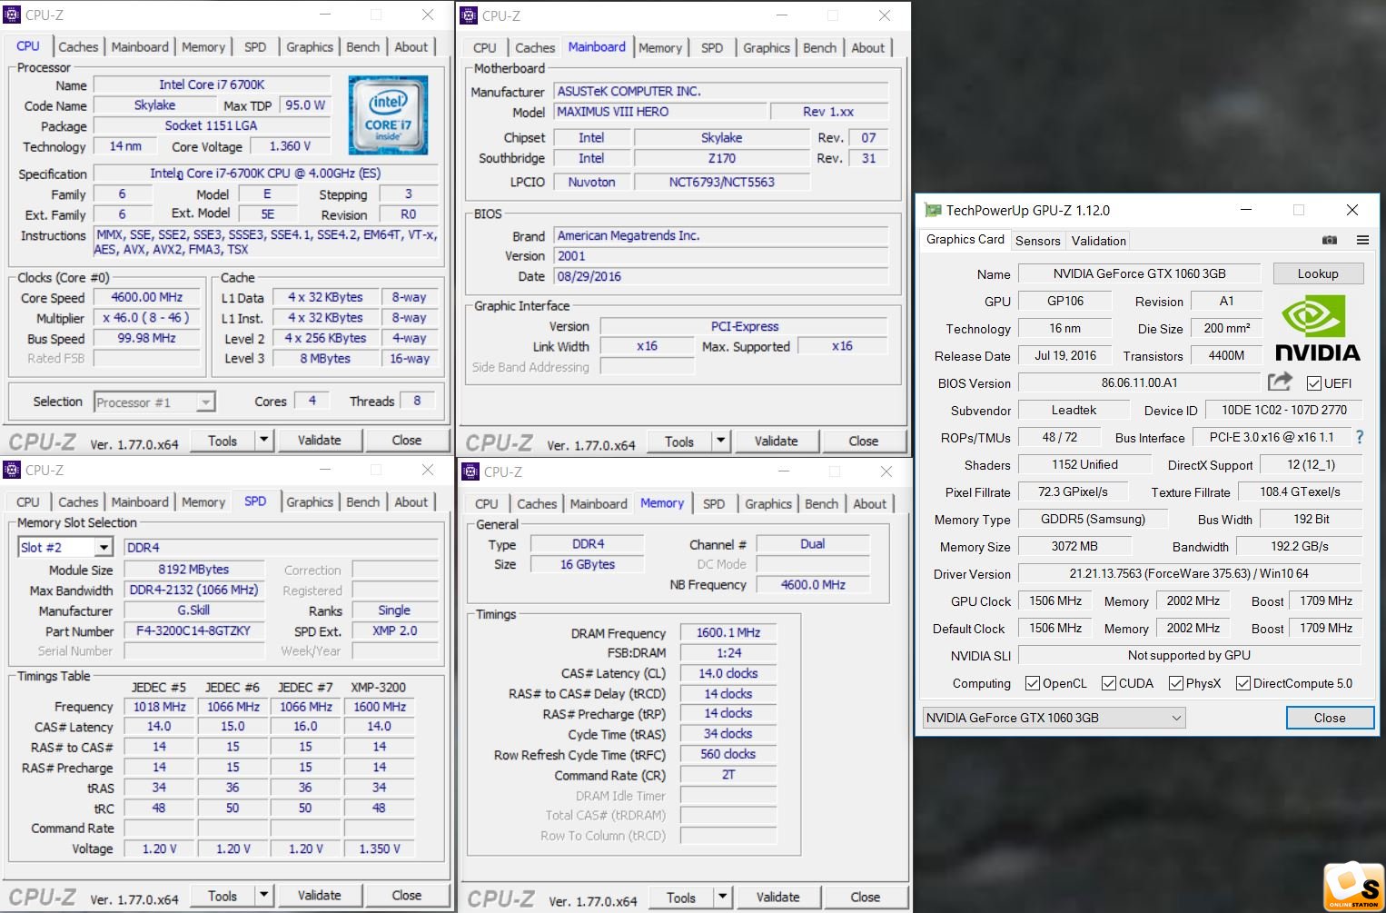
Task: Click the Module Size value '8192 MBytes'
Action: (193, 570)
